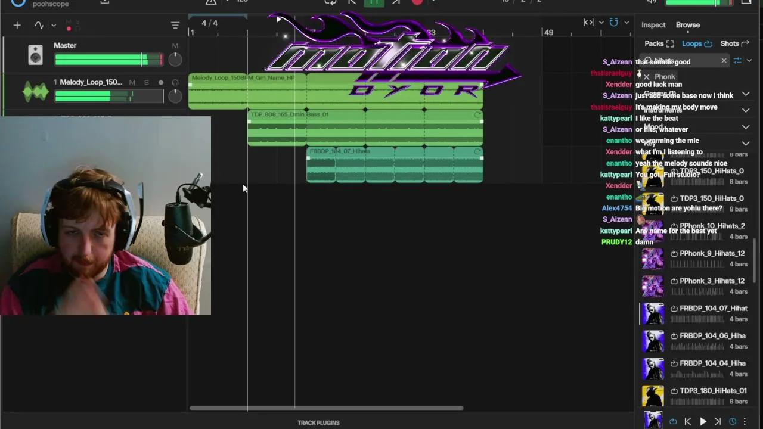Switch to the Browse tab
This screenshot has height=429, width=763.
click(687, 25)
